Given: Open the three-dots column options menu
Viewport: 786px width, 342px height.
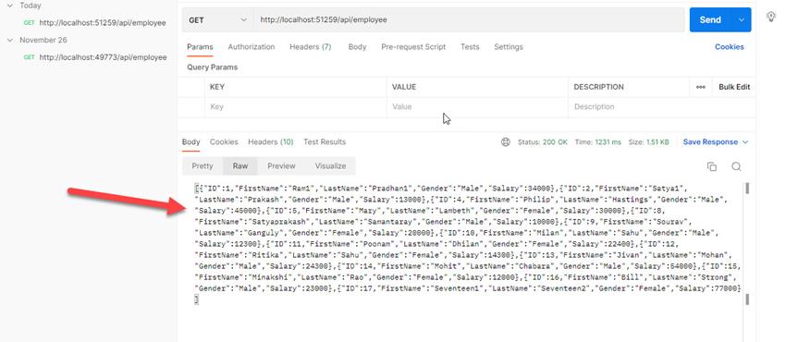Looking at the screenshot, I should (x=700, y=87).
